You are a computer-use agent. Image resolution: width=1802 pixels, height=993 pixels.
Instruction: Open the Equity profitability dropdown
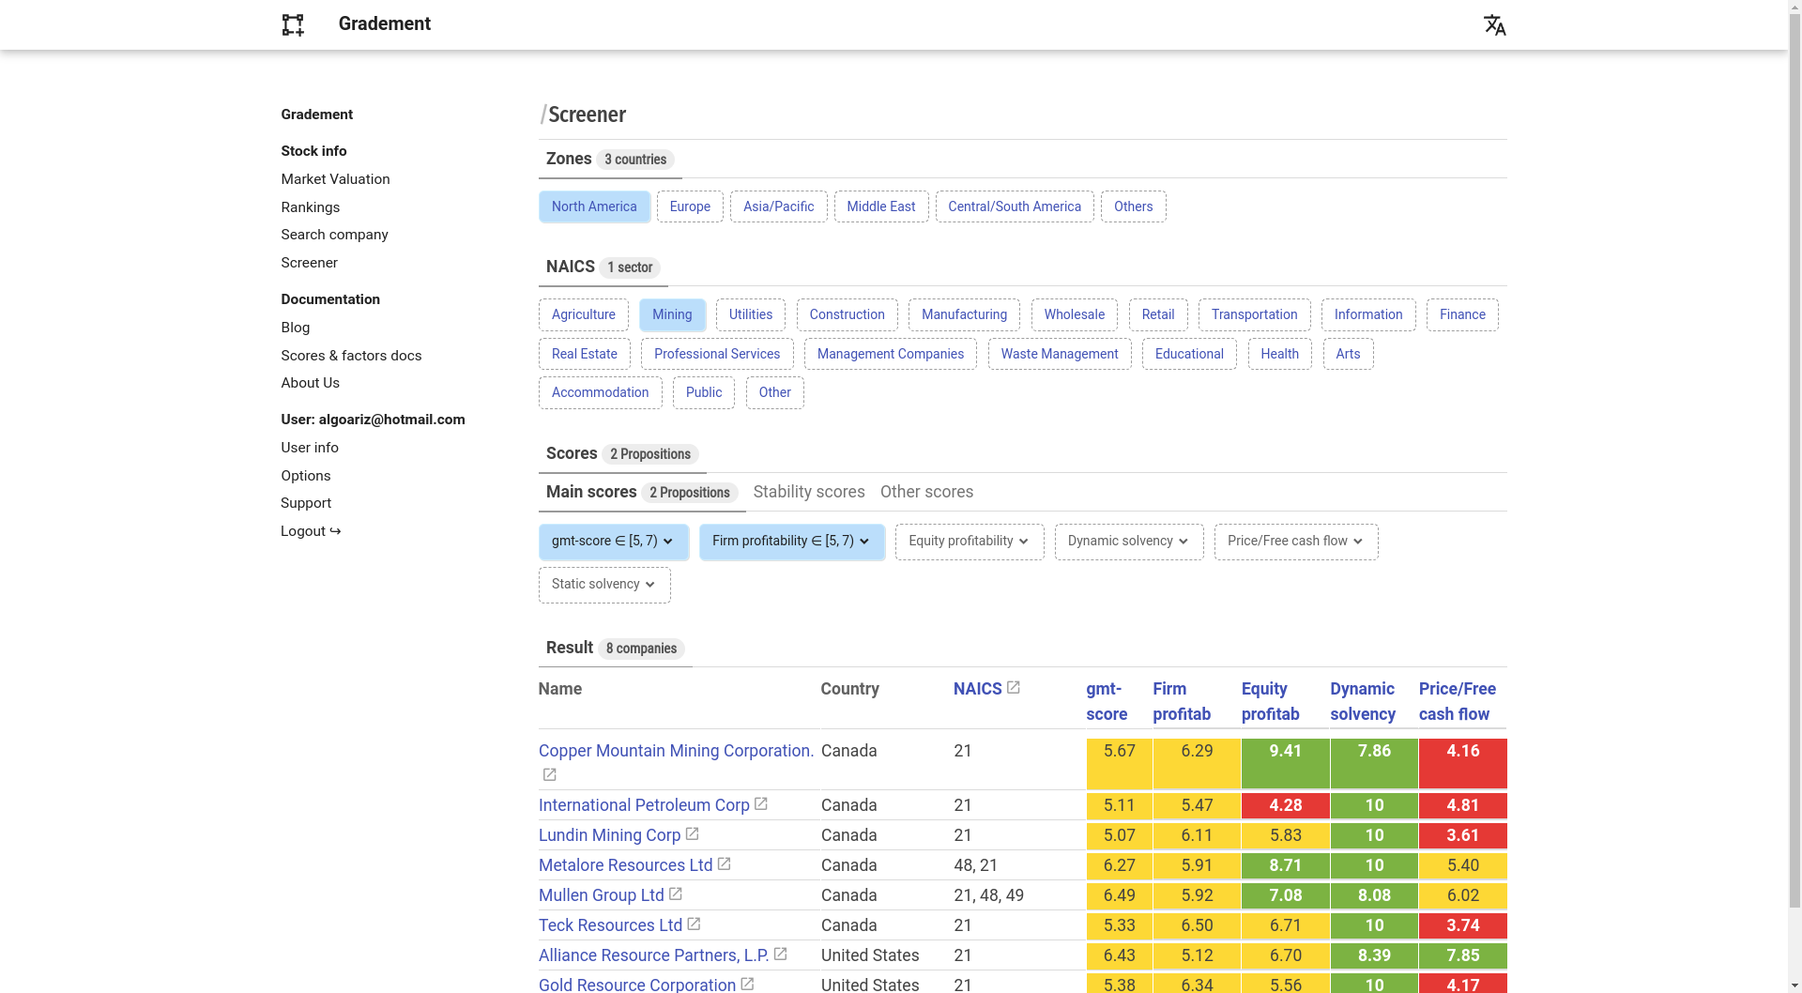970,542
